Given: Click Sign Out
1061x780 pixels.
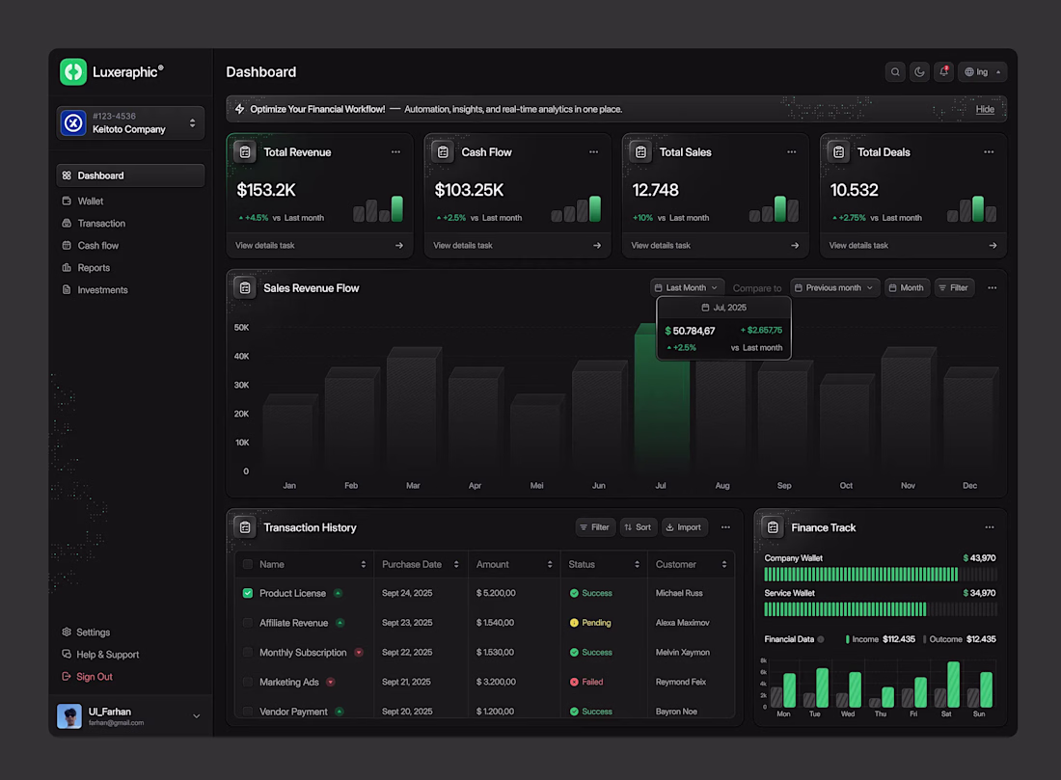Looking at the screenshot, I should point(88,677).
